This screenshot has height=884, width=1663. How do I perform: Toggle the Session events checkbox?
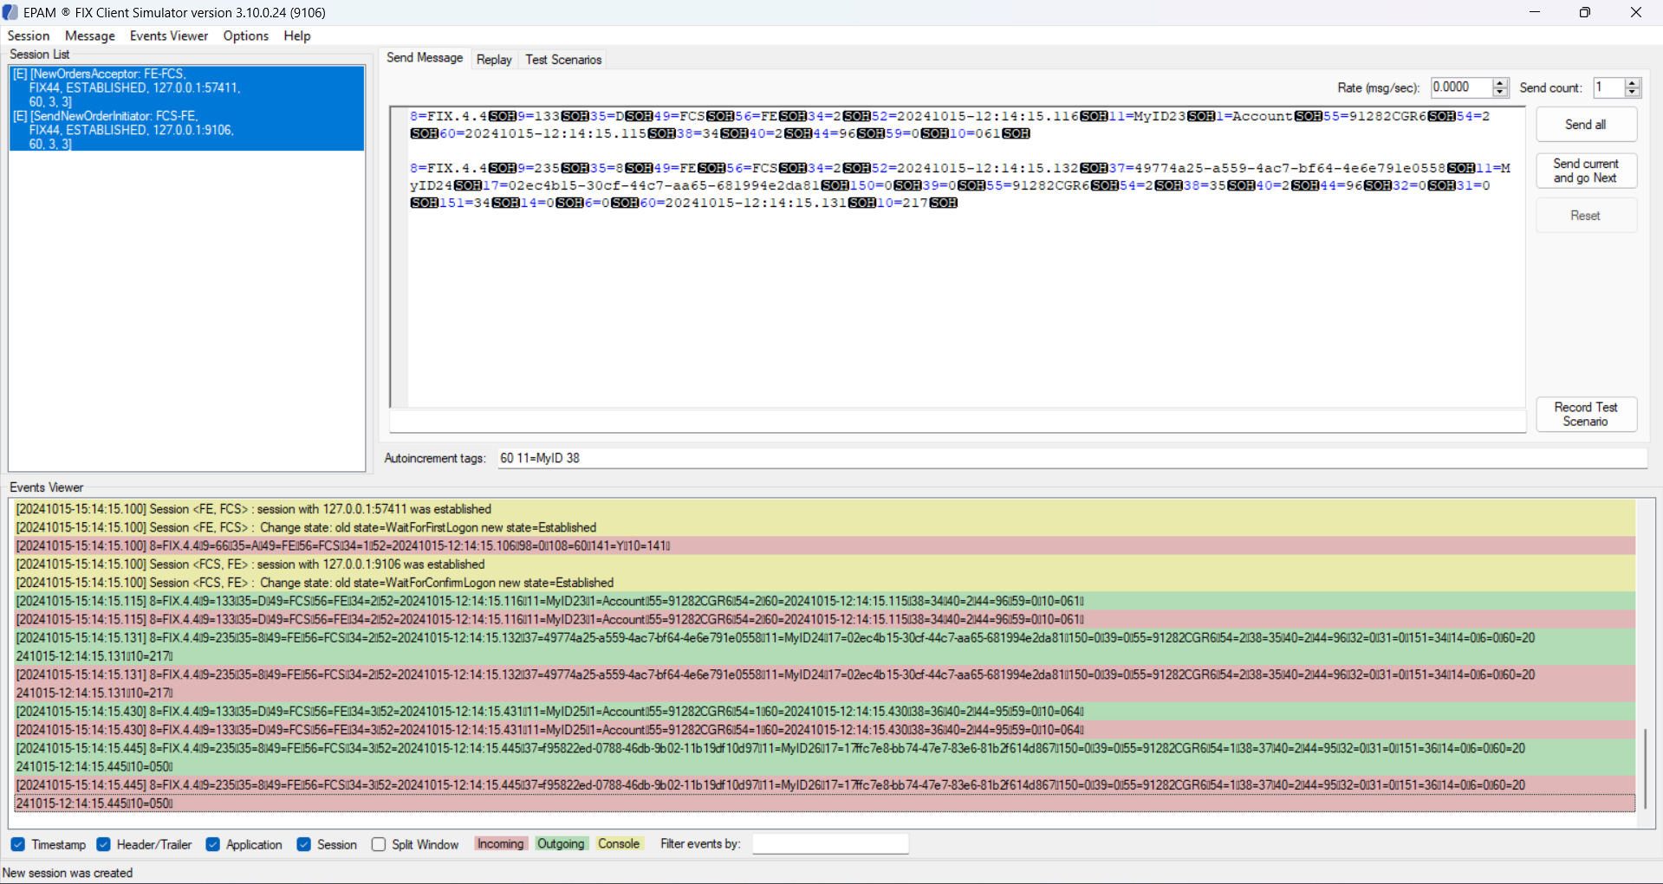point(304,844)
